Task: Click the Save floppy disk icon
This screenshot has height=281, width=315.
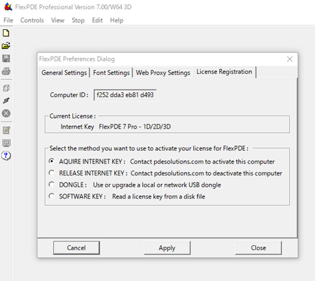Action: point(6,58)
